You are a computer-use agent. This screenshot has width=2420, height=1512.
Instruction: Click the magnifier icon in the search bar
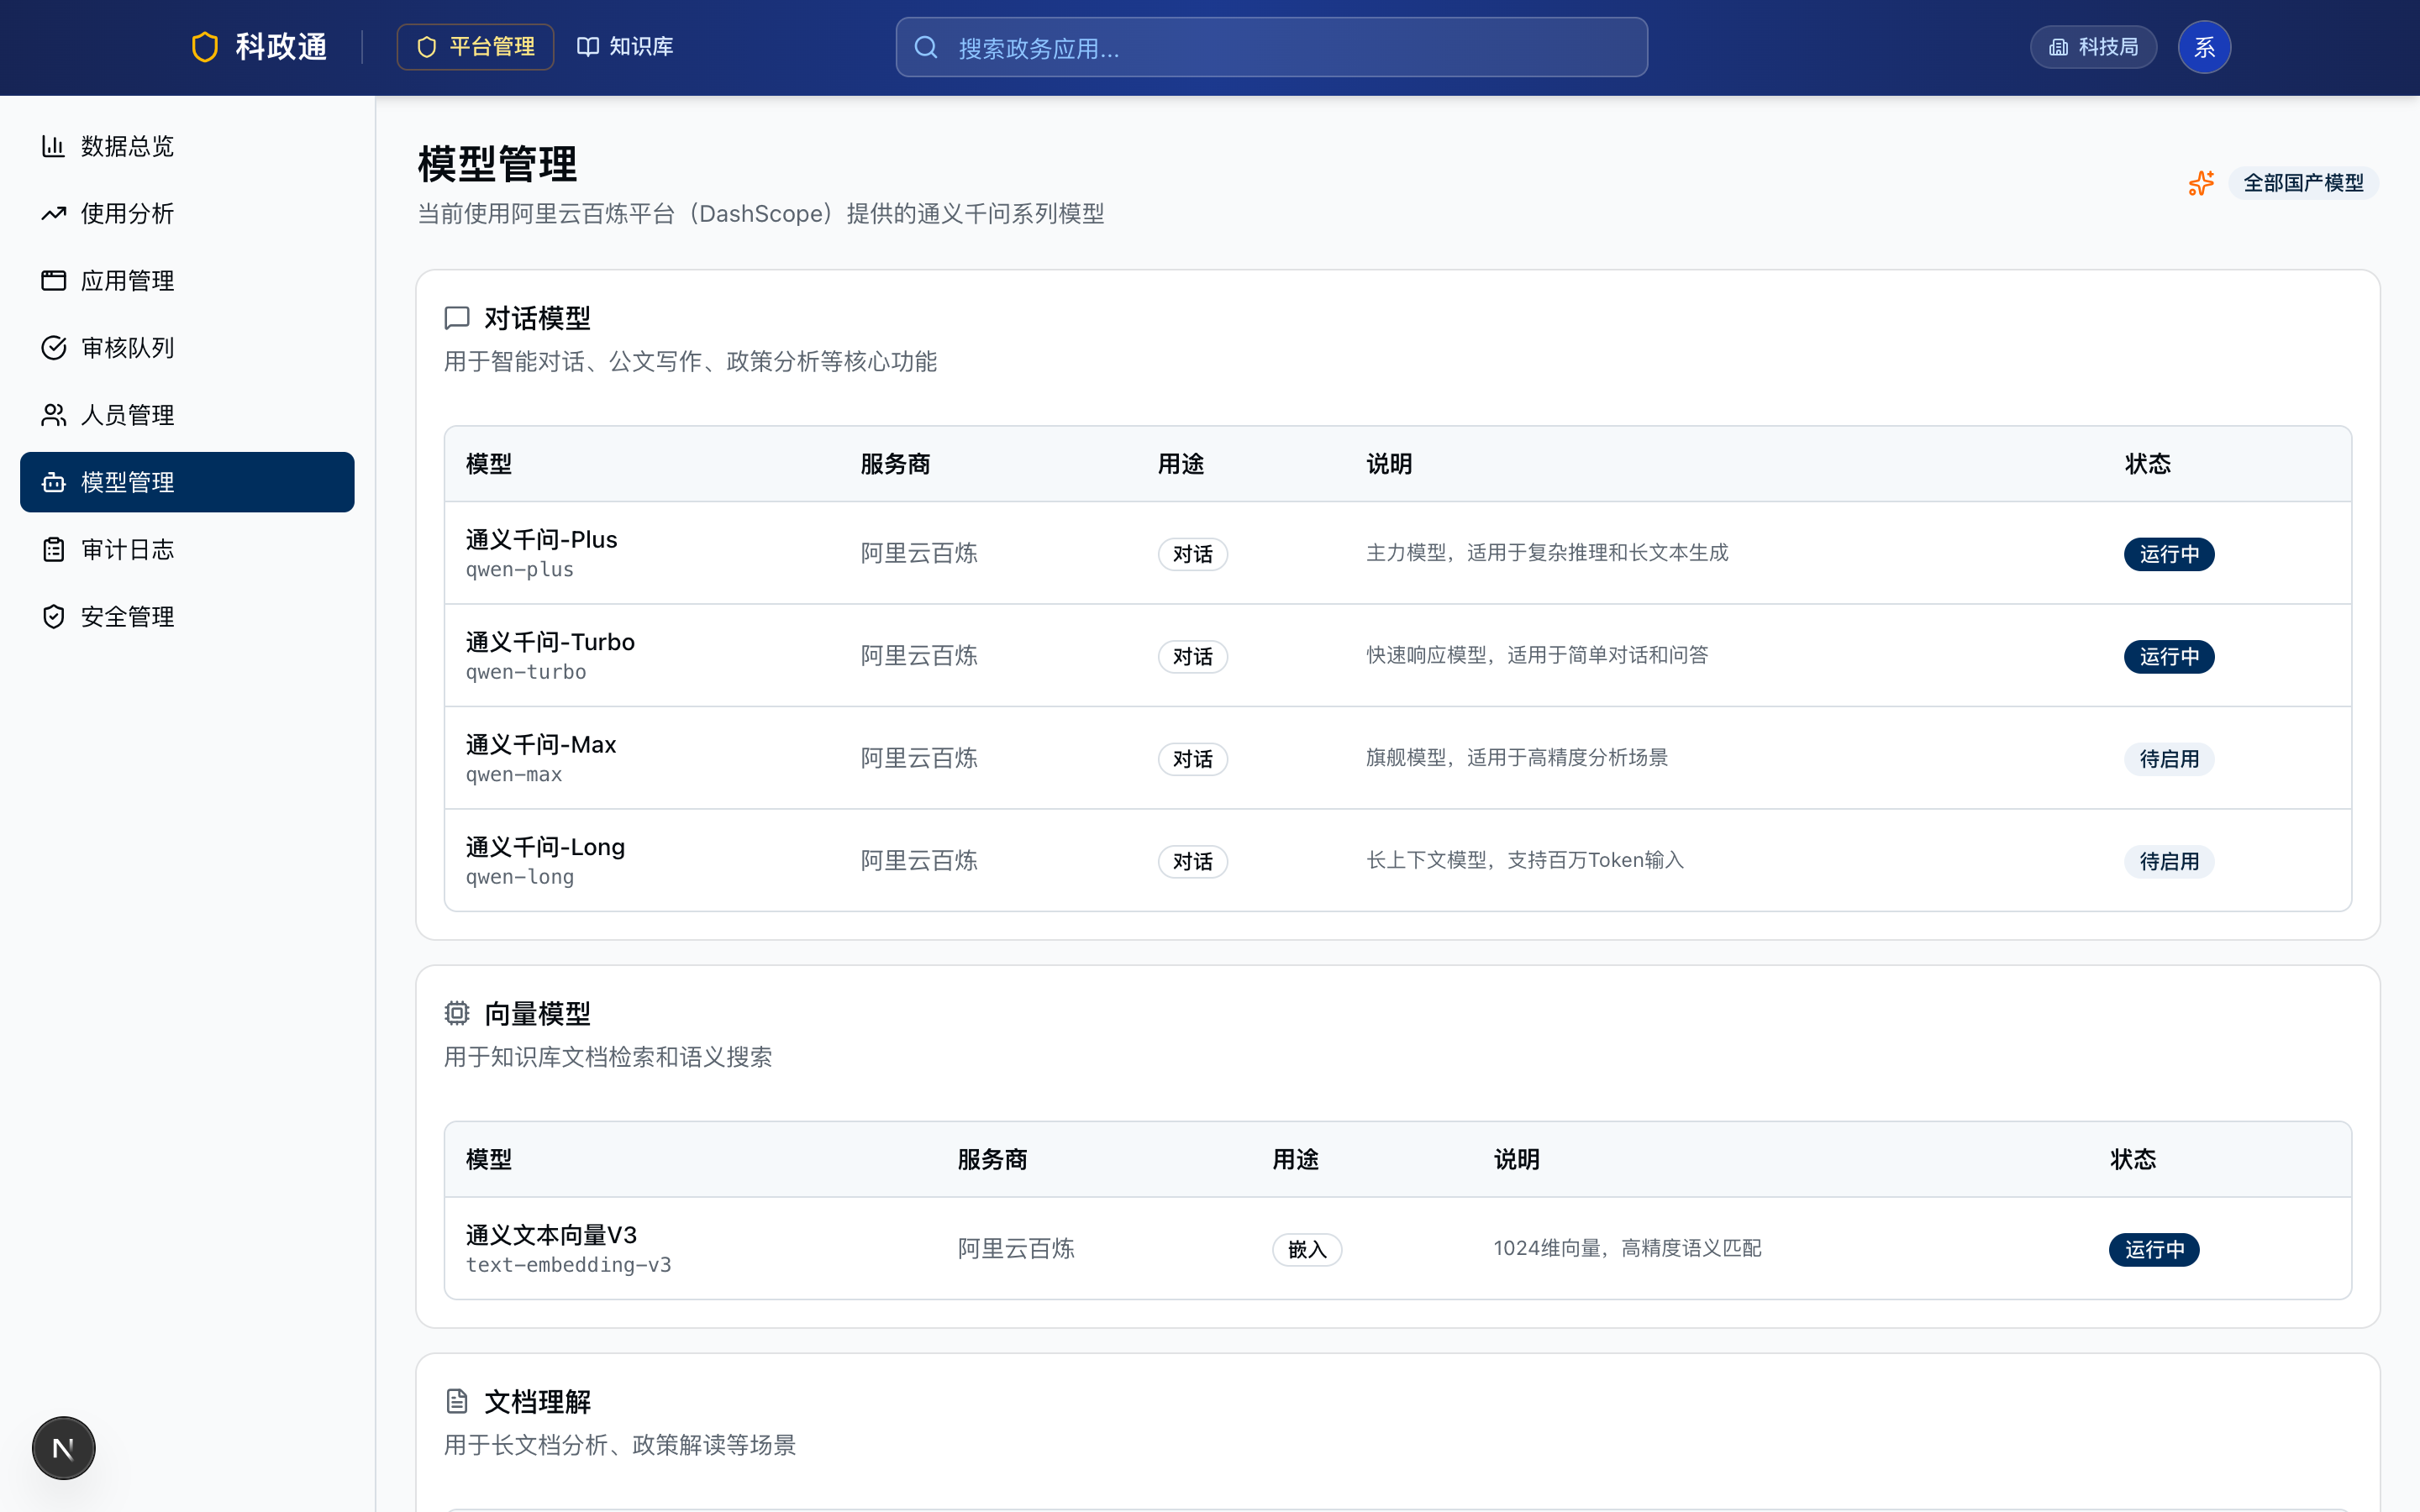click(926, 47)
